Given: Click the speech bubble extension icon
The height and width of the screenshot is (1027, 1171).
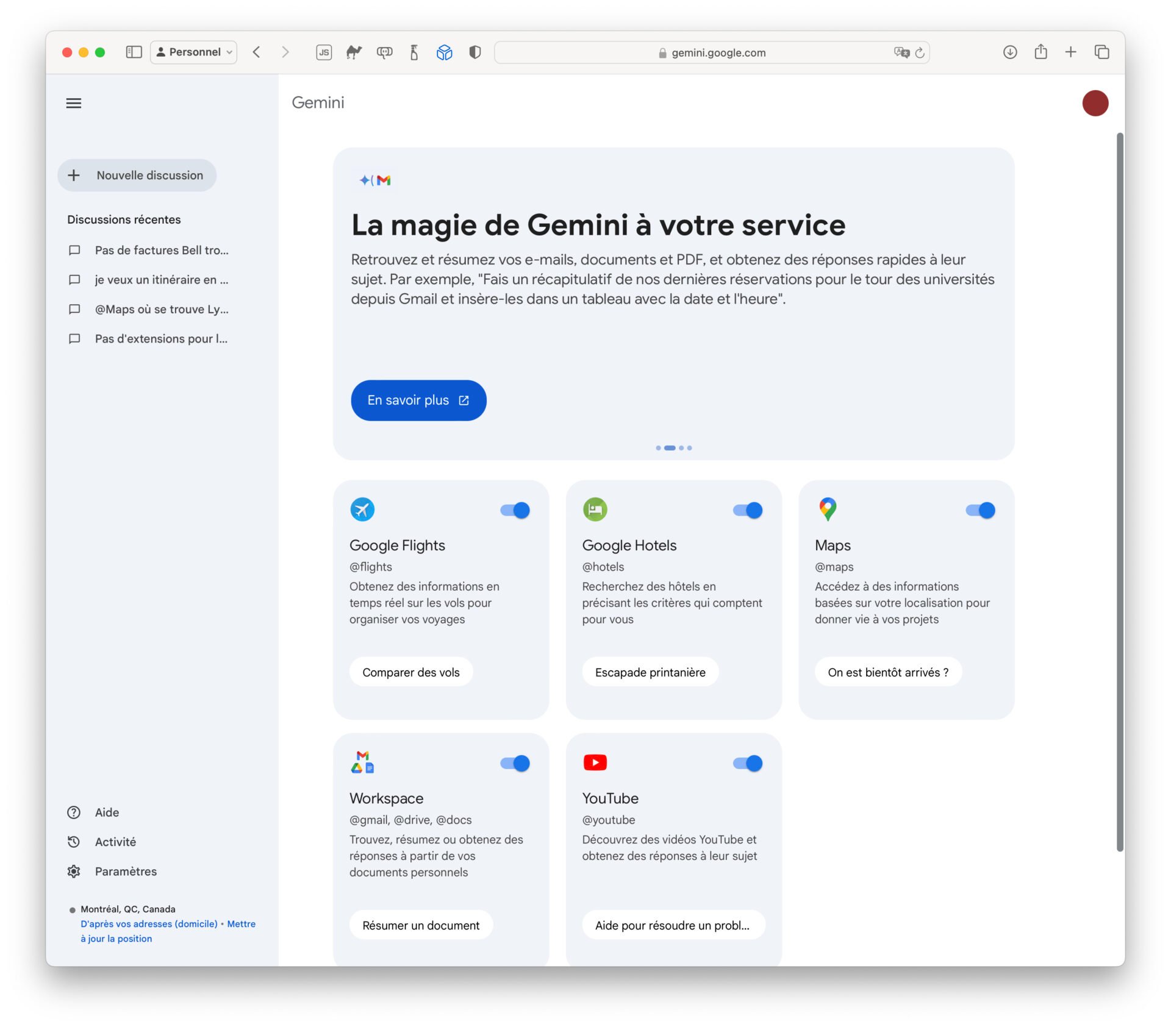Looking at the screenshot, I should point(384,52).
